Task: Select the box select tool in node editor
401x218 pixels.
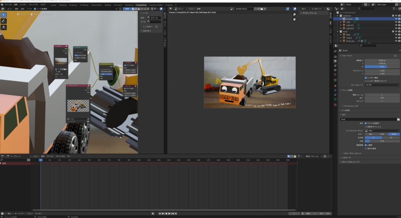Action: (x=4, y=15)
